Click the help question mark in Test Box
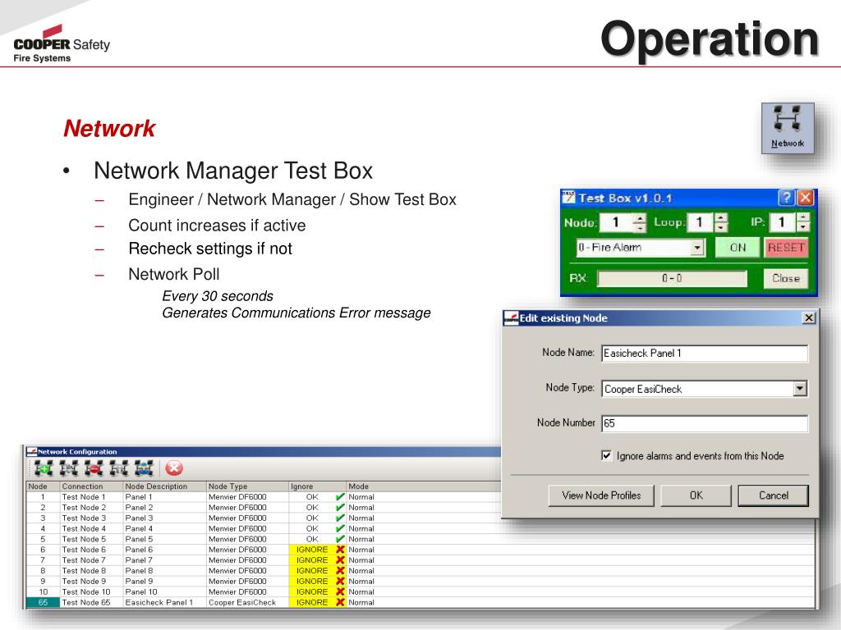841x630 pixels. (786, 198)
